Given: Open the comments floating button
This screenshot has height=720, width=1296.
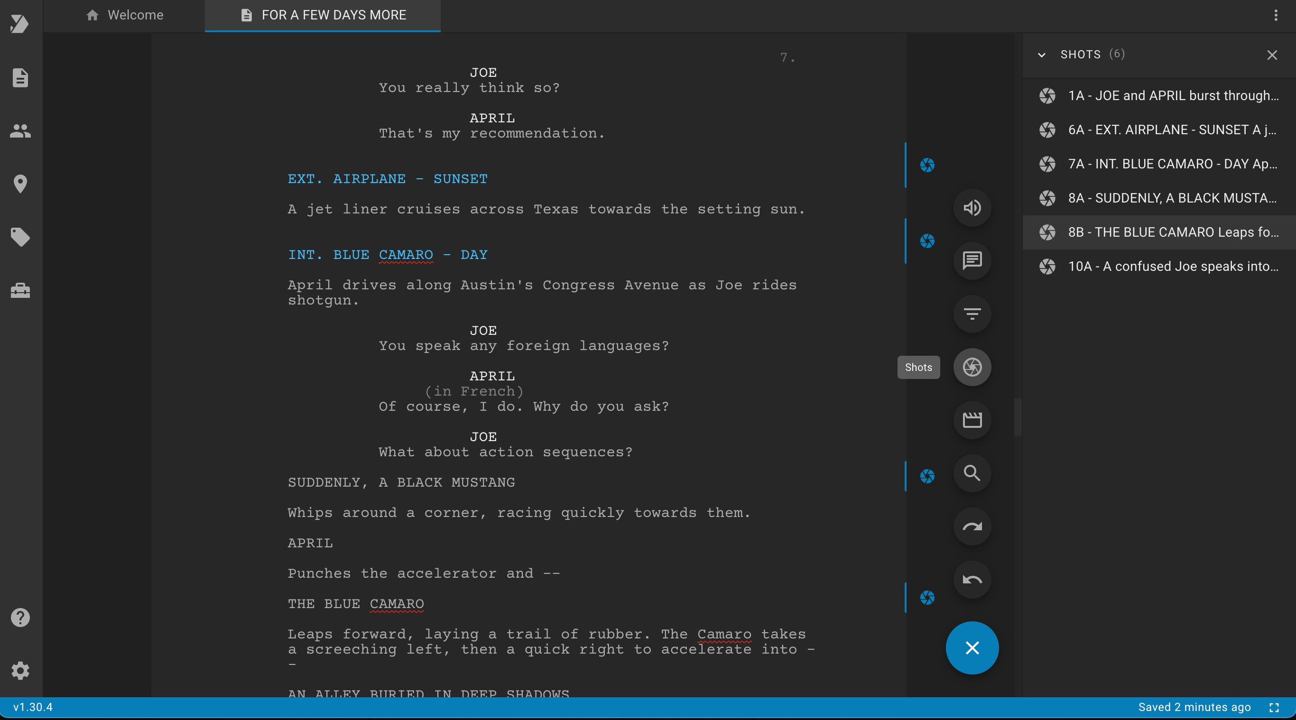Looking at the screenshot, I should click(972, 260).
